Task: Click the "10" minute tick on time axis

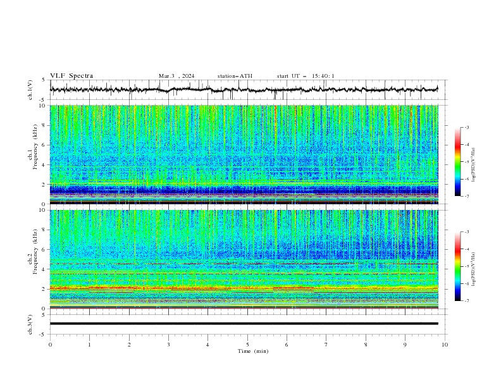Action: pos(445,345)
